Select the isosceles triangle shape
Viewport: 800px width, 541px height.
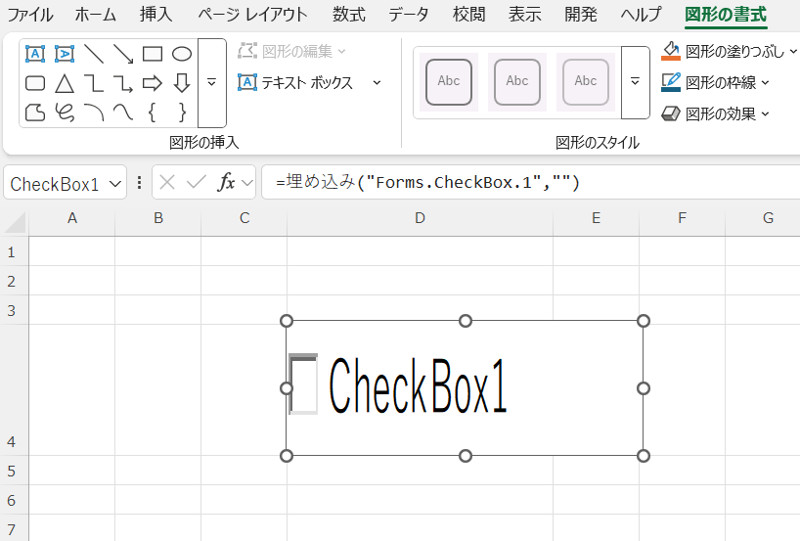(x=65, y=83)
